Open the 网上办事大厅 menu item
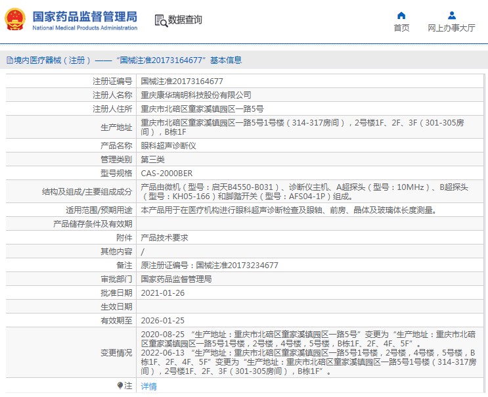 451,28
